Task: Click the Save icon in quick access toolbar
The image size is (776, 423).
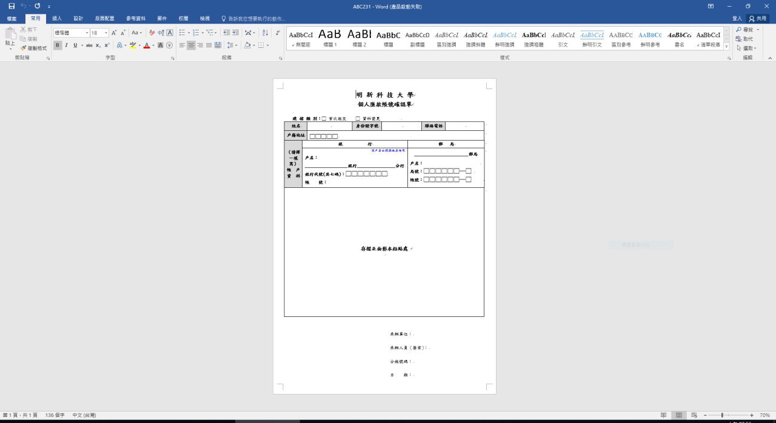Action: pyautogui.click(x=12, y=5)
